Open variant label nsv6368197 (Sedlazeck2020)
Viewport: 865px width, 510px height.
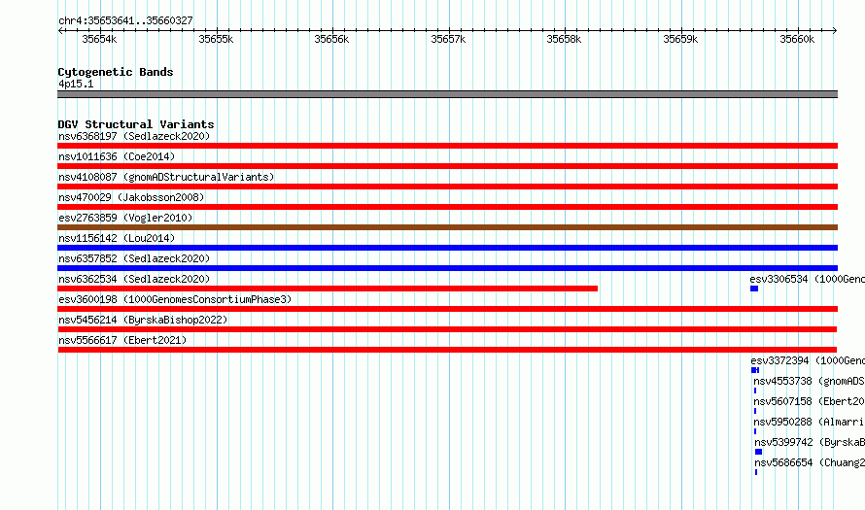click(x=134, y=136)
